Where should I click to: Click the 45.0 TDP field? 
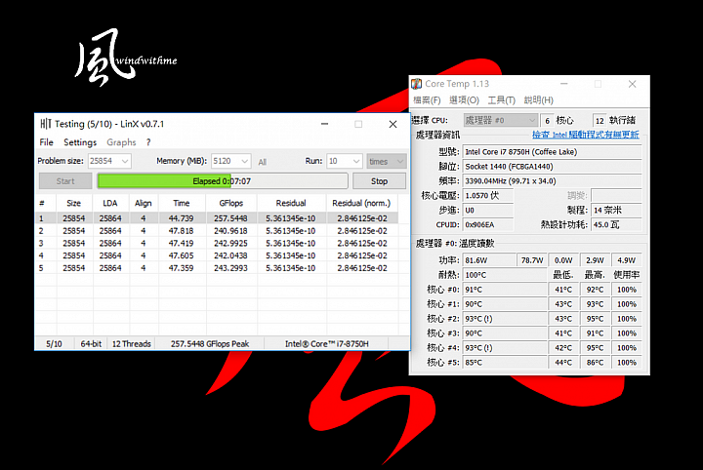[616, 224]
